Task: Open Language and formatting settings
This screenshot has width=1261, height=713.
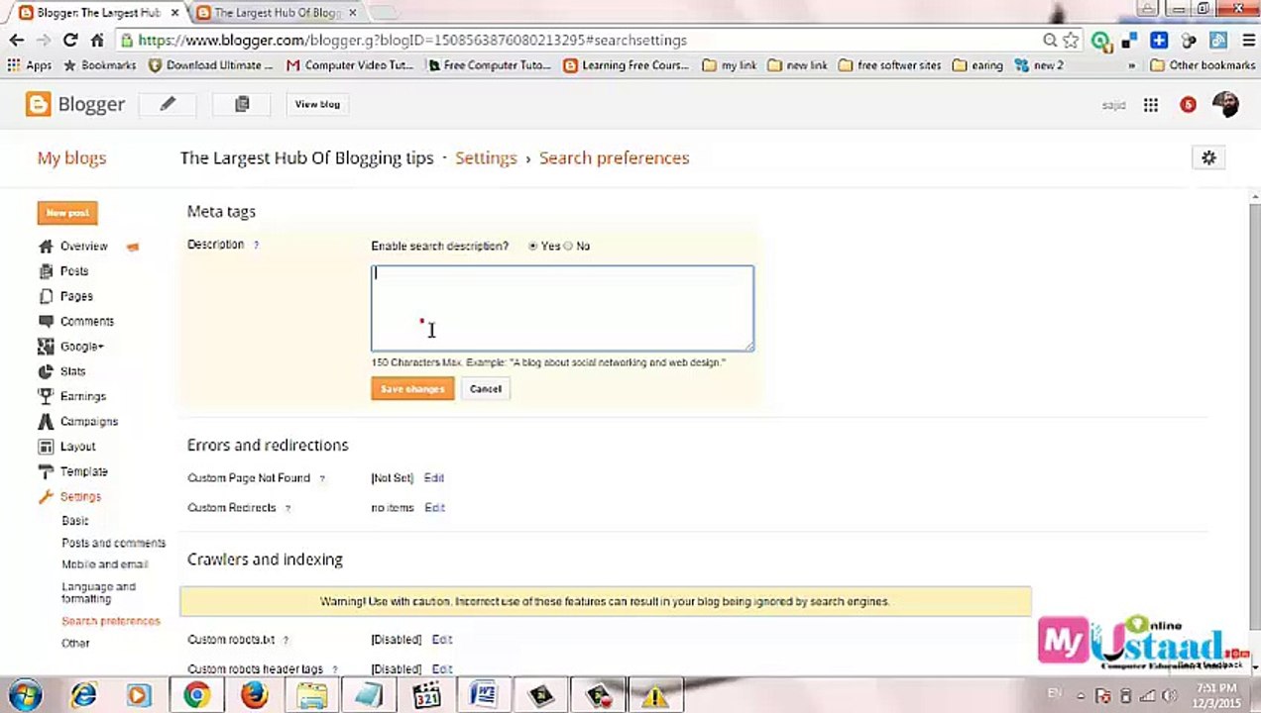Action: pos(99,592)
